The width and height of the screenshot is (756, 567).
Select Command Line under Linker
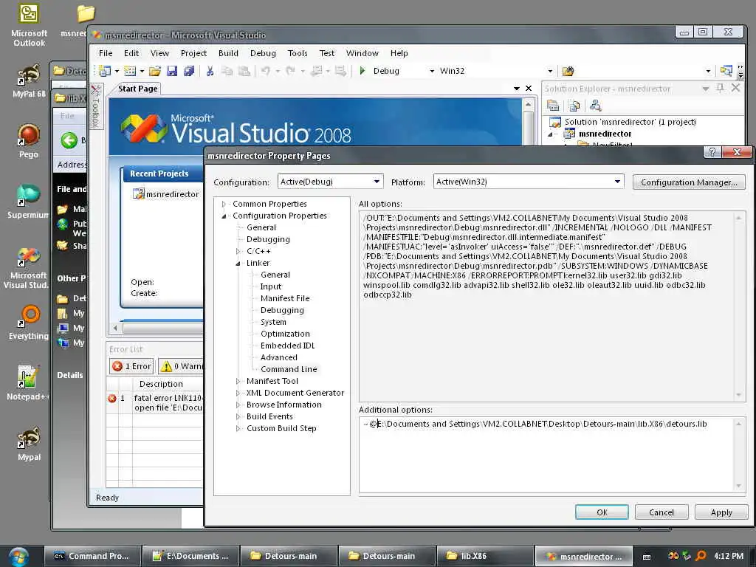click(x=289, y=369)
